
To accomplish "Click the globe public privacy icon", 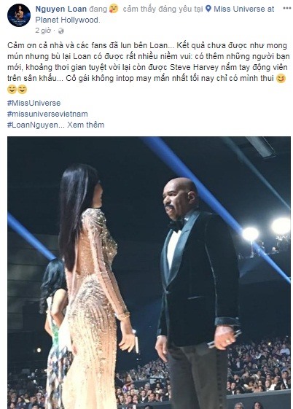I will click(61, 31).
